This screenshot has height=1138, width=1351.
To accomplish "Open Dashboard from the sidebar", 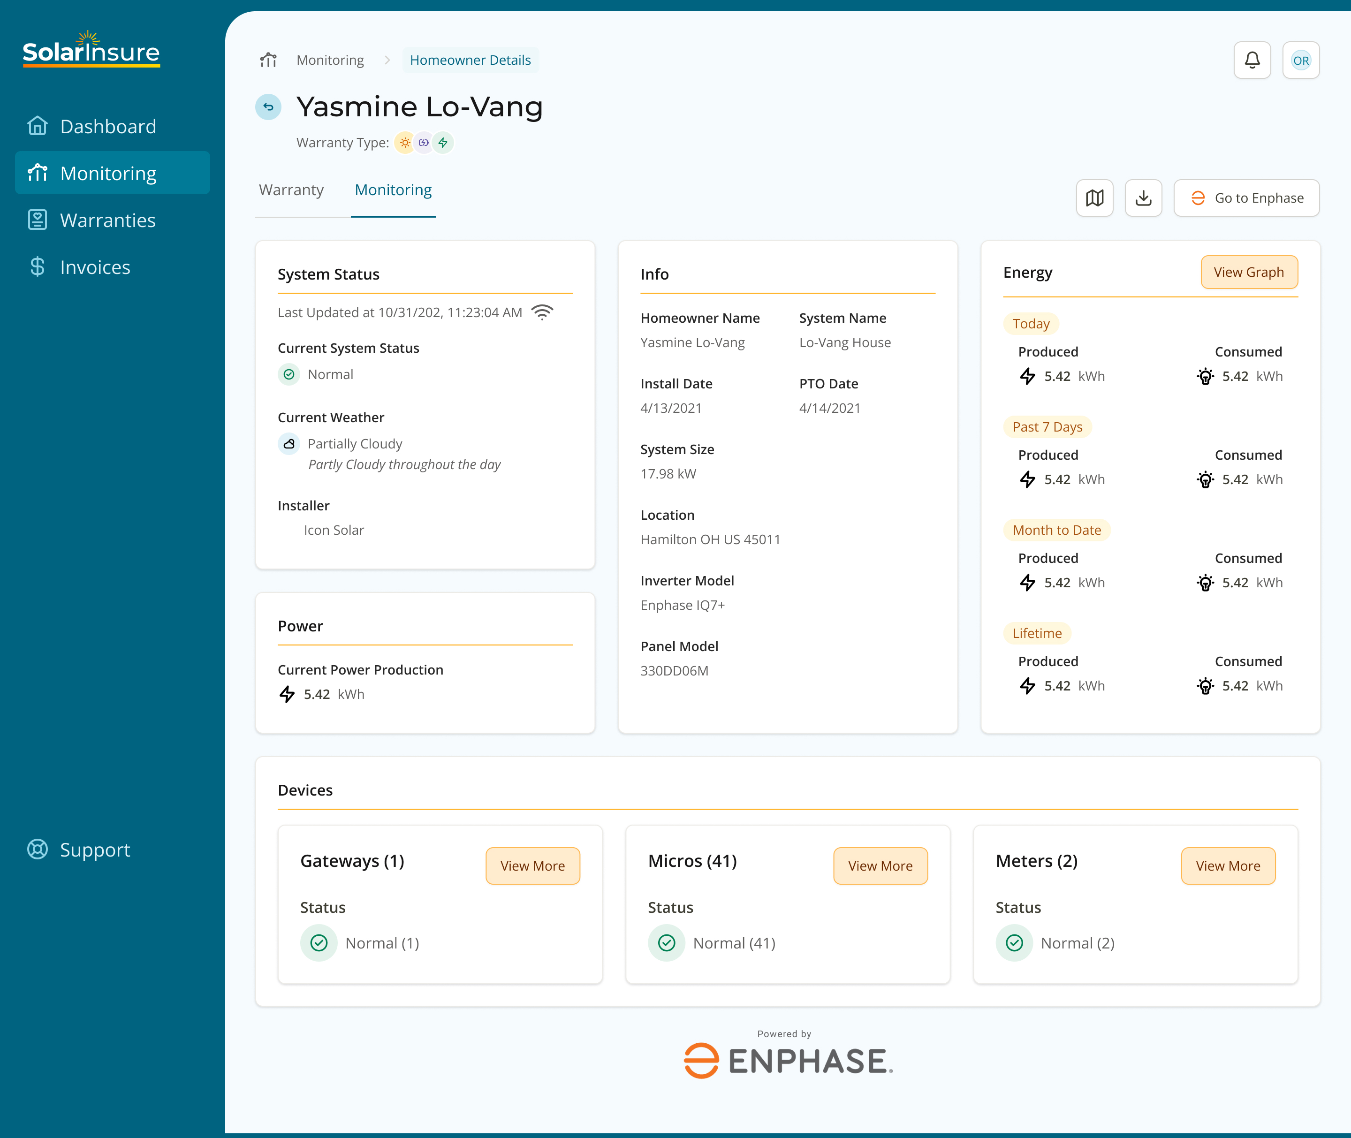I will coord(108,127).
